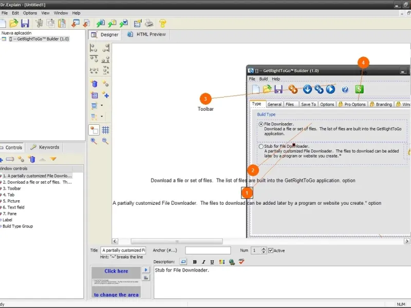The width and height of the screenshot is (411, 308).
Task: Click the Click here to change area thumbnail
Action: [x=116, y=282]
